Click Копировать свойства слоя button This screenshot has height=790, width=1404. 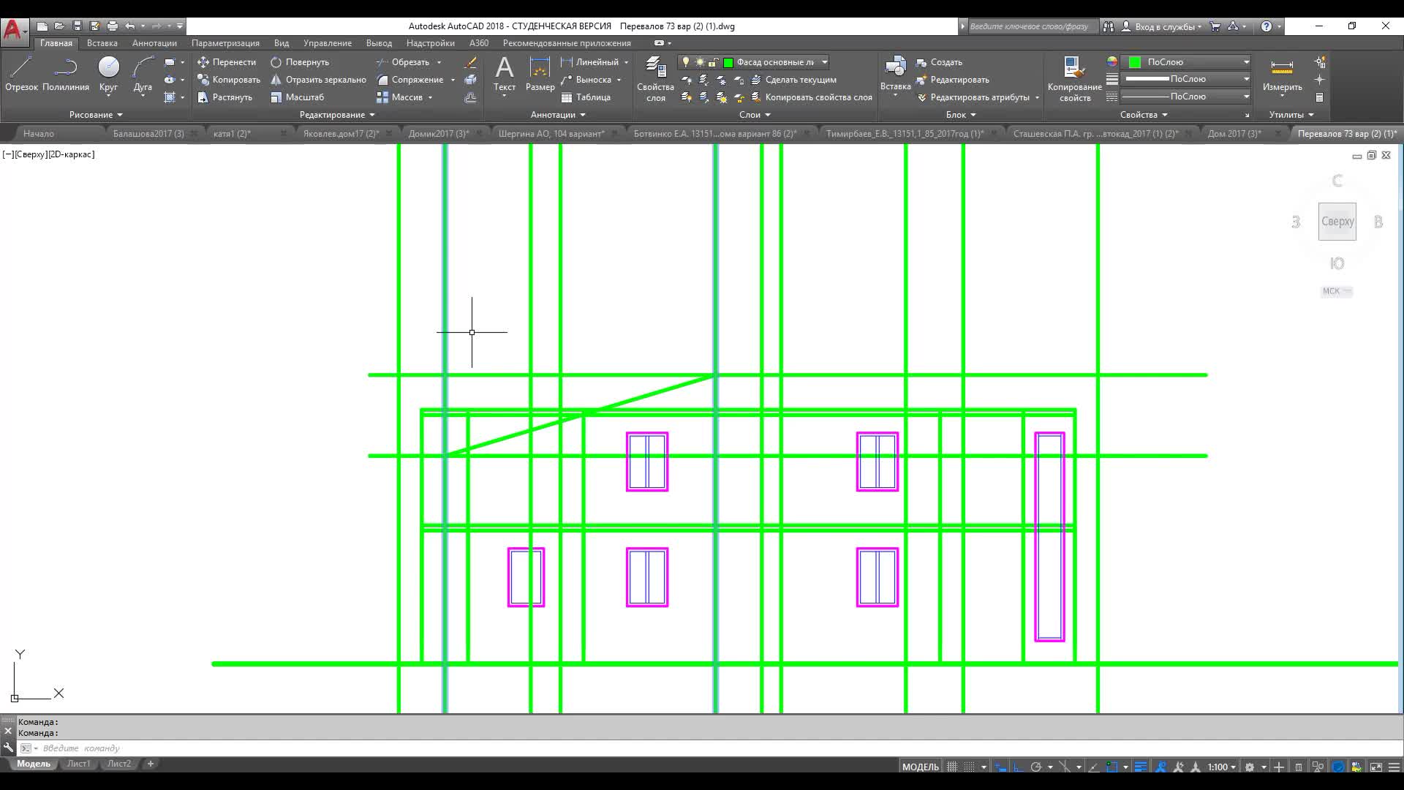tap(811, 97)
